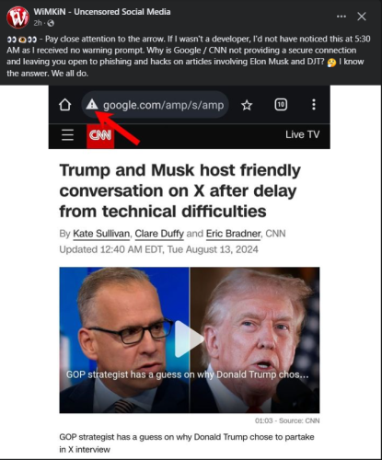Open the tab switcher showing 10

click(x=281, y=105)
